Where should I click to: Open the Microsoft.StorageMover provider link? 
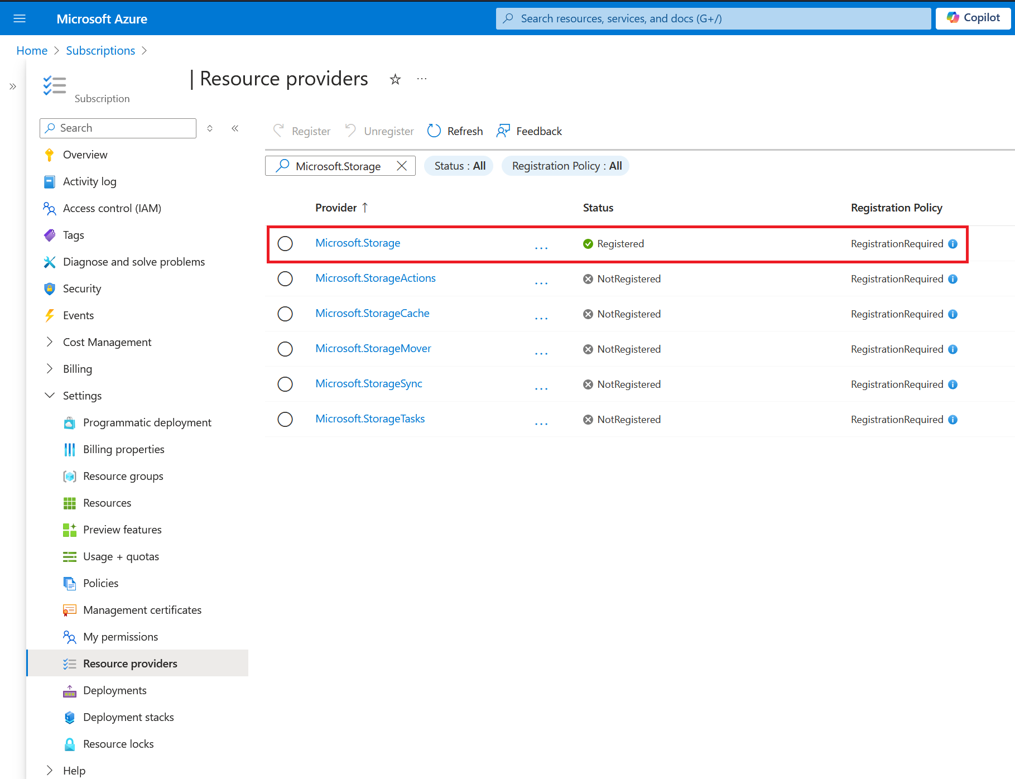[x=373, y=349]
